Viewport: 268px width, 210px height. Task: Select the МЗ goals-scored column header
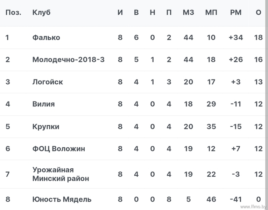tap(188, 13)
